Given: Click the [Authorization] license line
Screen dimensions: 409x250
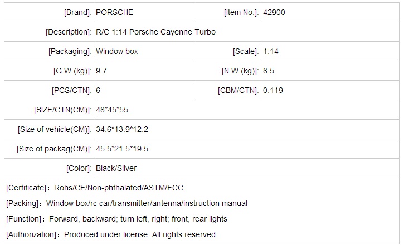Looking at the screenshot, I should point(111,234).
